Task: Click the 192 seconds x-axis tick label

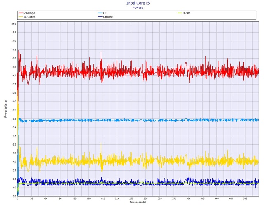Action: (103, 198)
